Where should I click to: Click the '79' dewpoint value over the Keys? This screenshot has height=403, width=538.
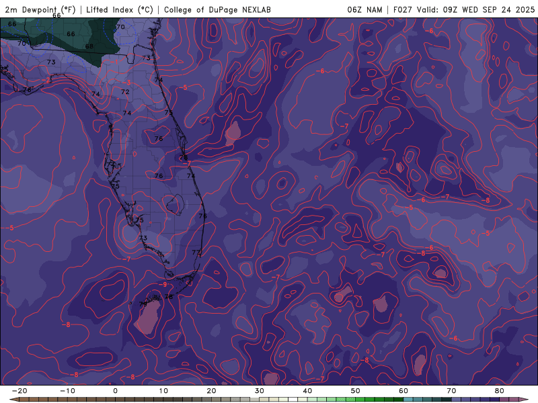click(x=143, y=304)
